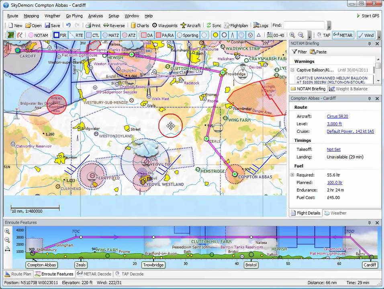Save the current route

pos(52,25)
